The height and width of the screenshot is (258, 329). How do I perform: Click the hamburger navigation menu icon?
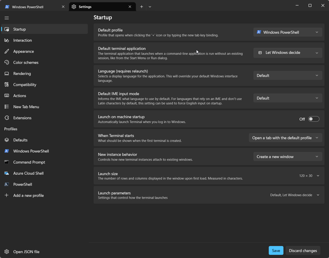click(x=7, y=18)
